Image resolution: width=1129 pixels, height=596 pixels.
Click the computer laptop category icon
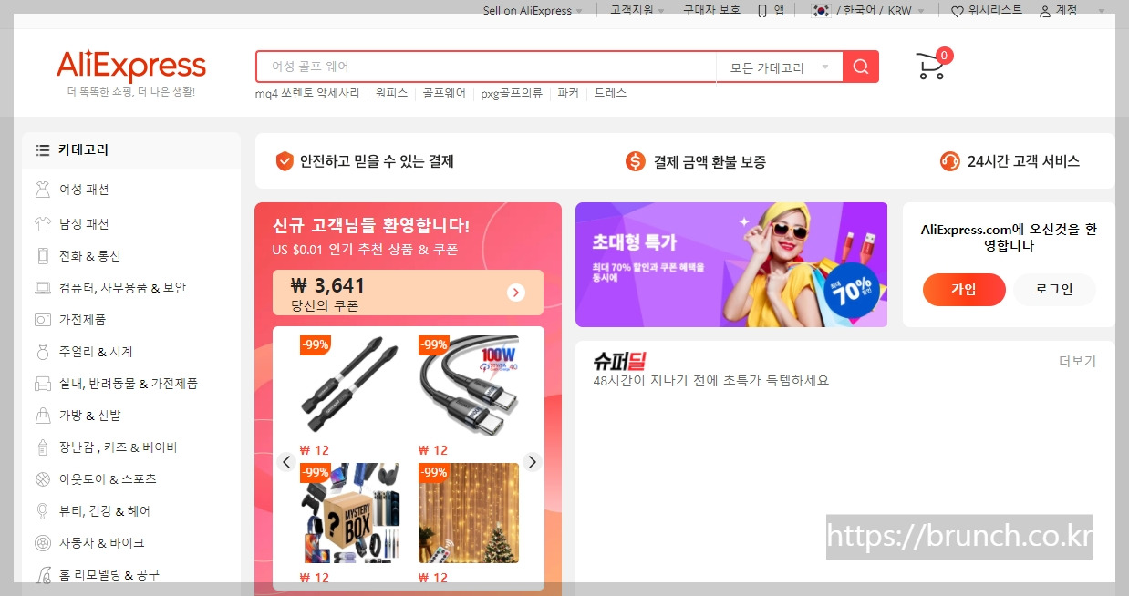[x=43, y=288]
